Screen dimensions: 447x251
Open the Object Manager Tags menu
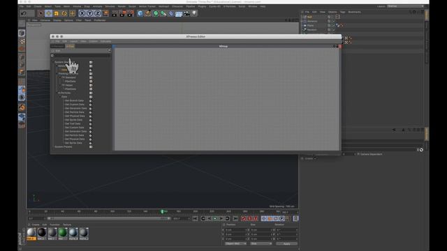[343, 12]
